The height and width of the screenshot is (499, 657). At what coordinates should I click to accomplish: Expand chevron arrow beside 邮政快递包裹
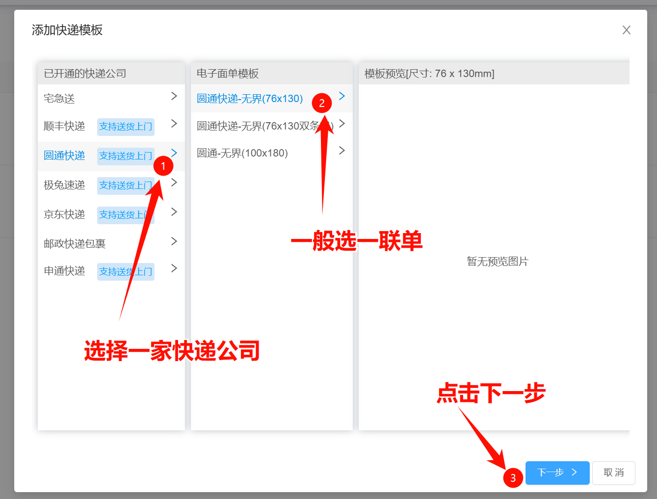point(174,241)
